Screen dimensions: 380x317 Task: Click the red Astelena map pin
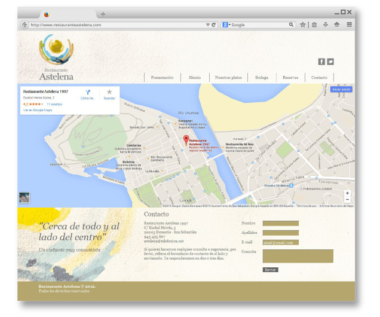tap(186, 141)
